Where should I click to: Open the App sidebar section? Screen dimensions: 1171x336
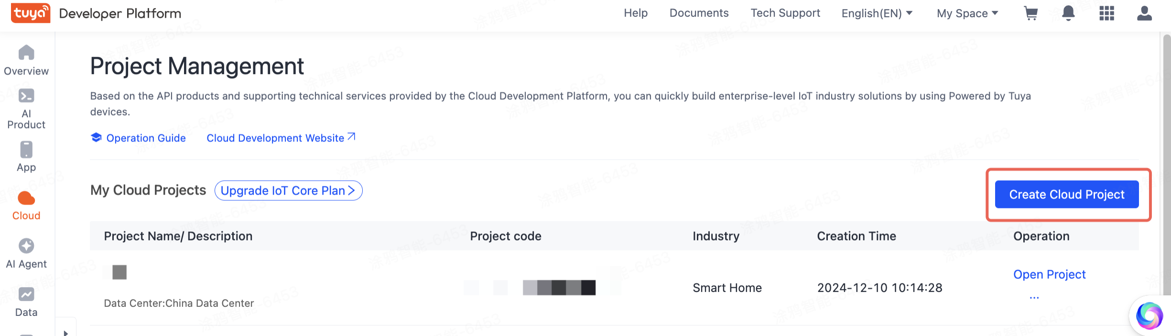point(26,157)
